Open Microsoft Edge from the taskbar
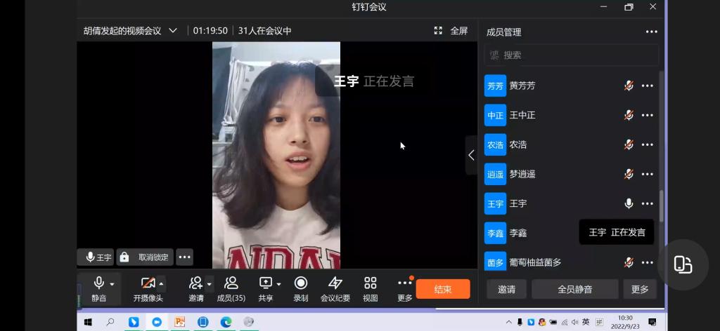This screenshot has height=331, width=720. click(226, 322)
